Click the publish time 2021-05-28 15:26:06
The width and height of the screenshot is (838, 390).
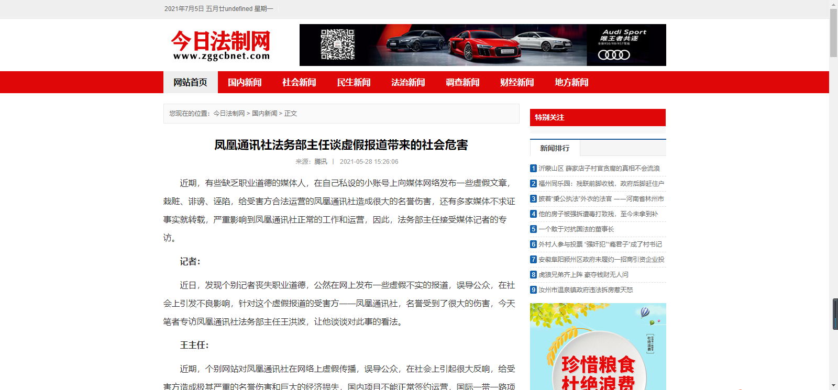(x=369, y=162)
